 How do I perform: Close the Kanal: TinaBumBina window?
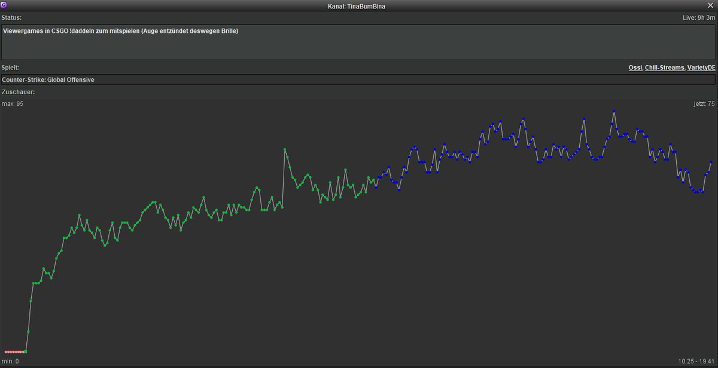point(710,5)
